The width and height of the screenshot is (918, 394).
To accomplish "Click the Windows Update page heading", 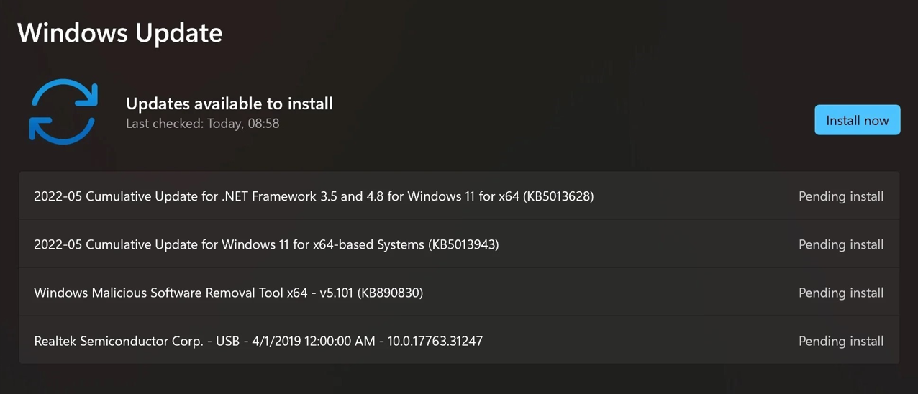I will pyautogui.click(x=120, y=33).
